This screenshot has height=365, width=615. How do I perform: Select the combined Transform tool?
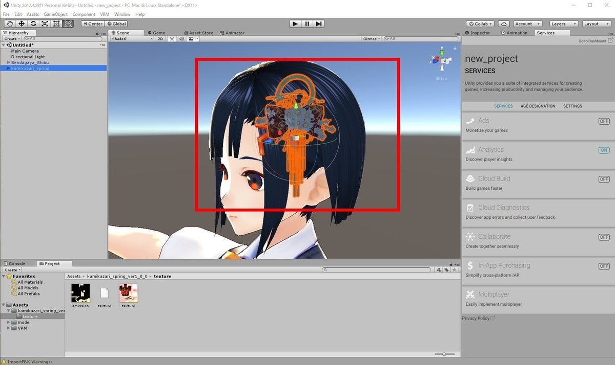(x=68, y=24)
